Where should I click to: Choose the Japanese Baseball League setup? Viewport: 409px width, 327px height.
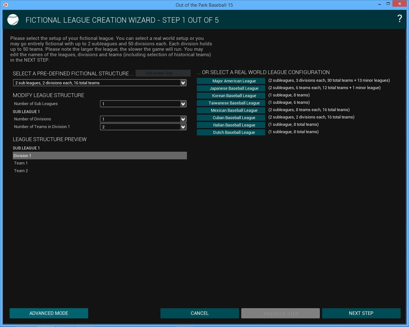pyautogui.click(x=231, y=88)
